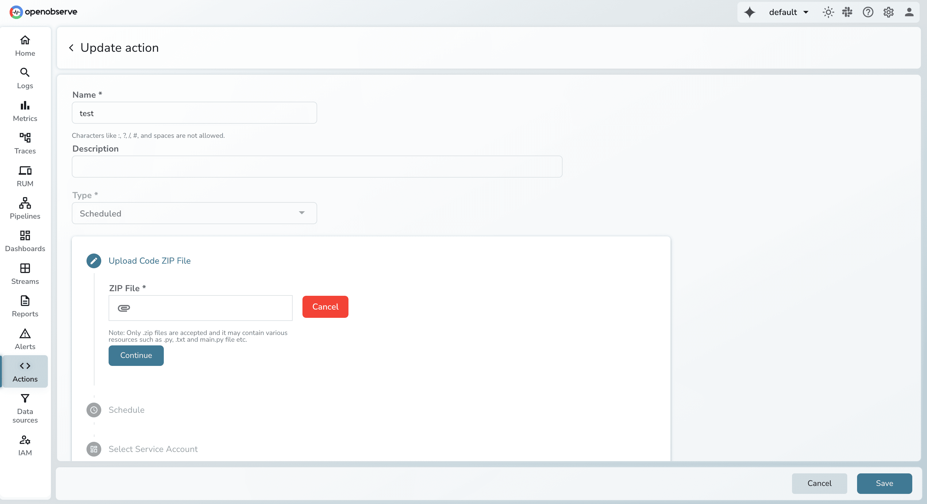Open the Logs section in sidebar
927x504 pixels.
pyautogui.click(x=25, y=78)
